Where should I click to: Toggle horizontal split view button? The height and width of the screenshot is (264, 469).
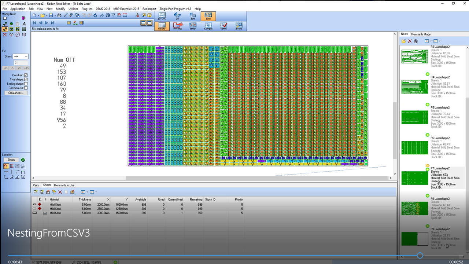coord(143,23)
